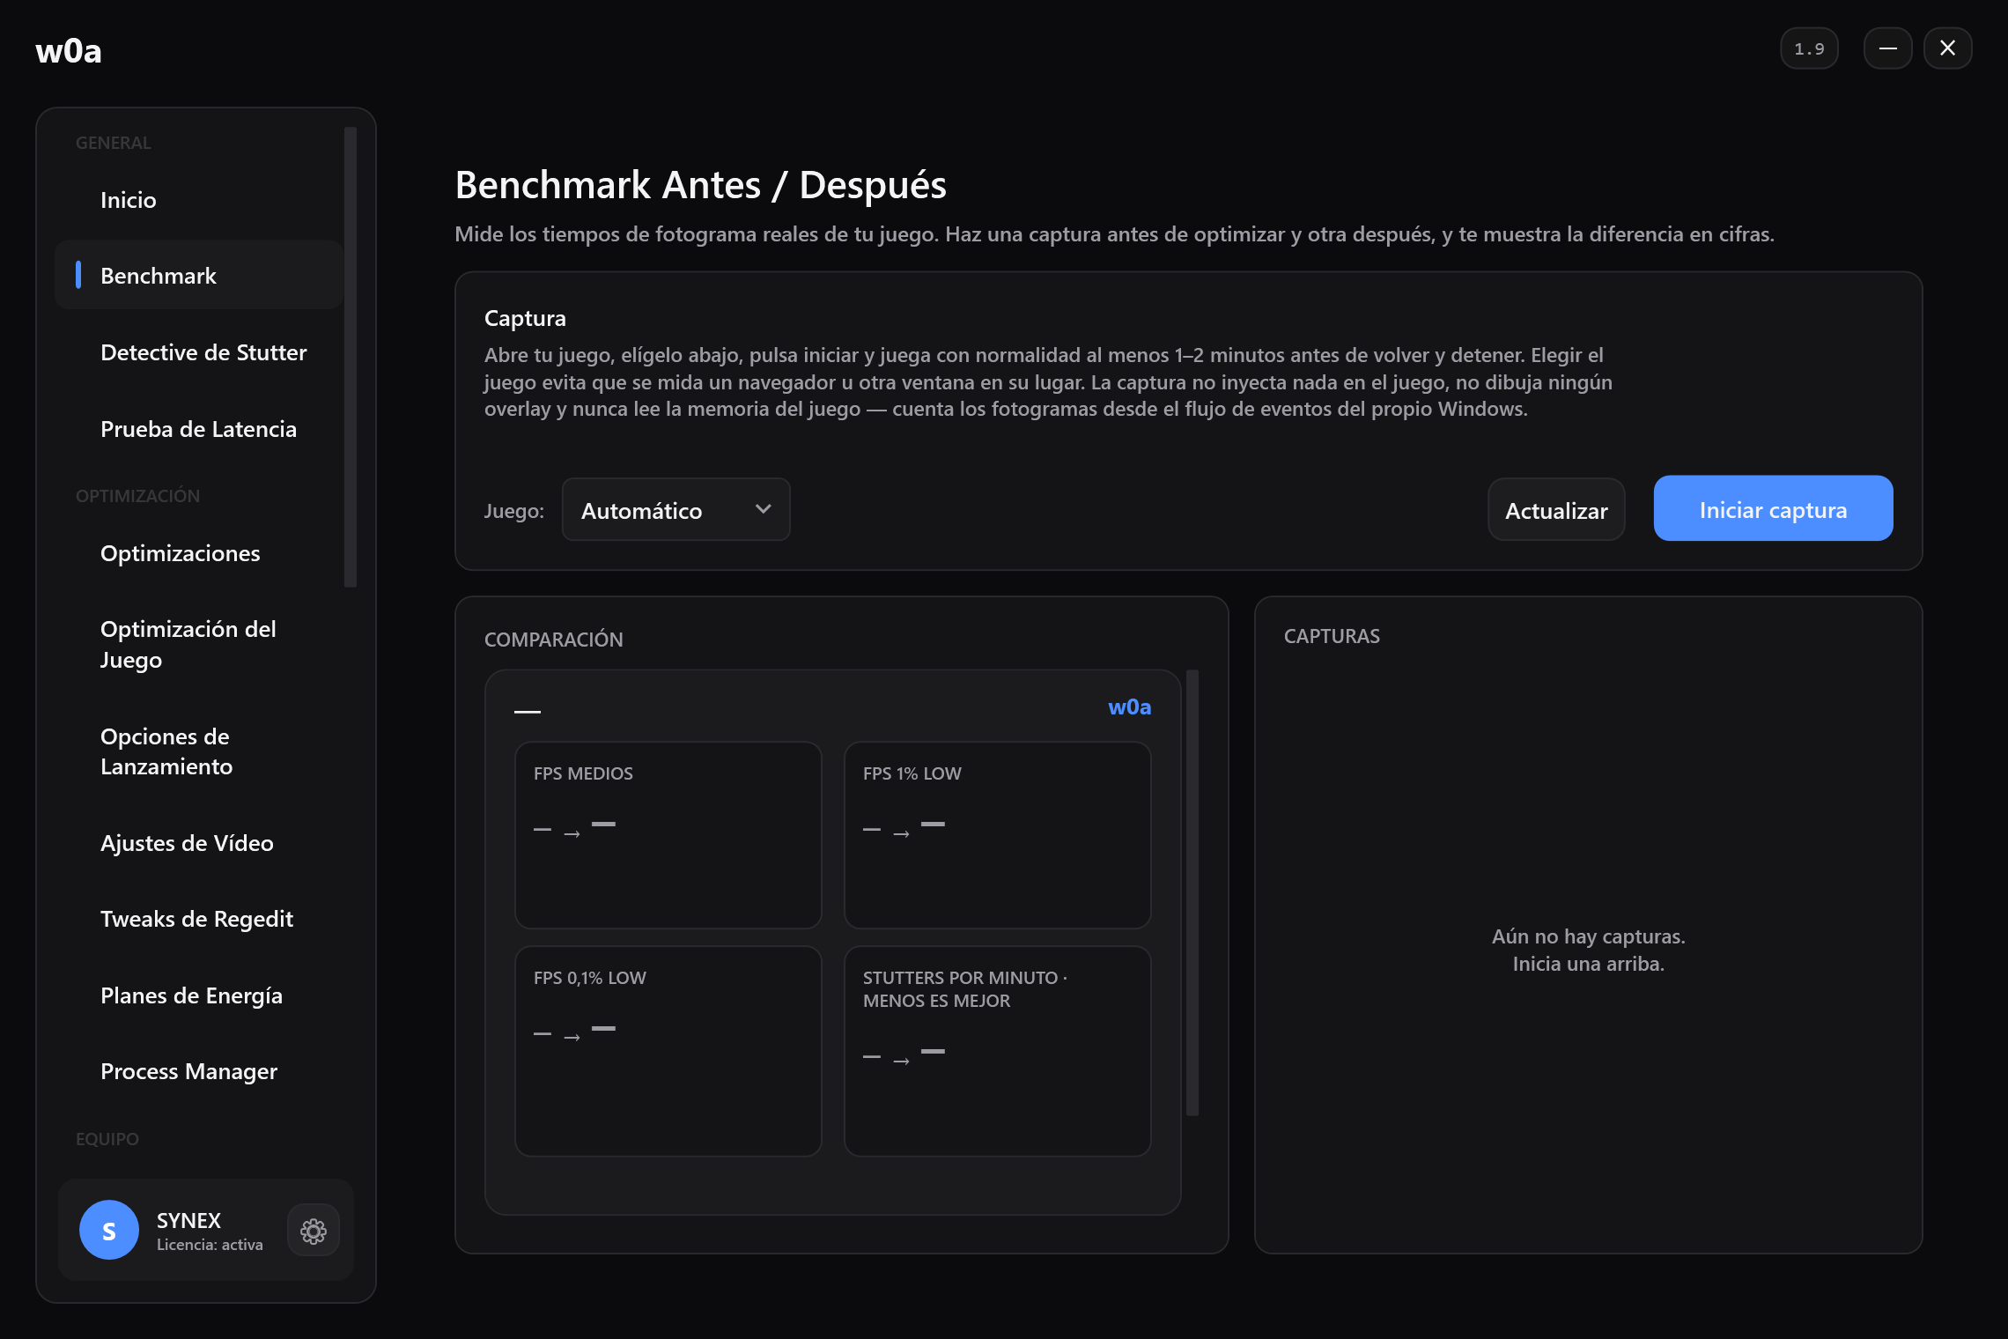This screenshot has height=1339, width=2008.
Task: Click the STUTTERS POR MINUTO card
Action: 998,1051
